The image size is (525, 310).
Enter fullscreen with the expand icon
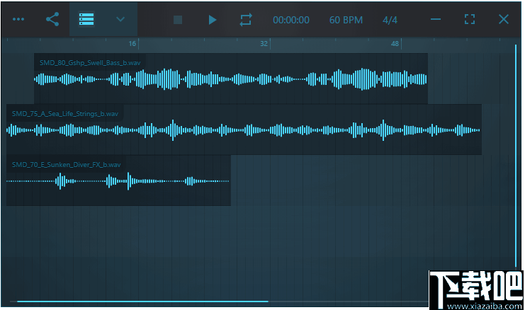click(470, 19)
